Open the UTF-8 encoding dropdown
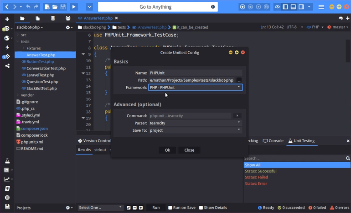The width and height of the screenshot is (351, 213). coord(294,27)
